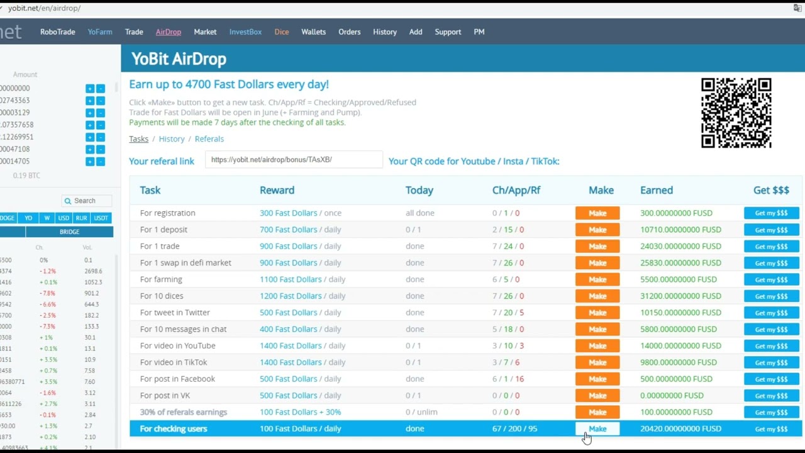805x453 pixels.
Task: Click Make for checking users
Action: click(x=597, y=429)
